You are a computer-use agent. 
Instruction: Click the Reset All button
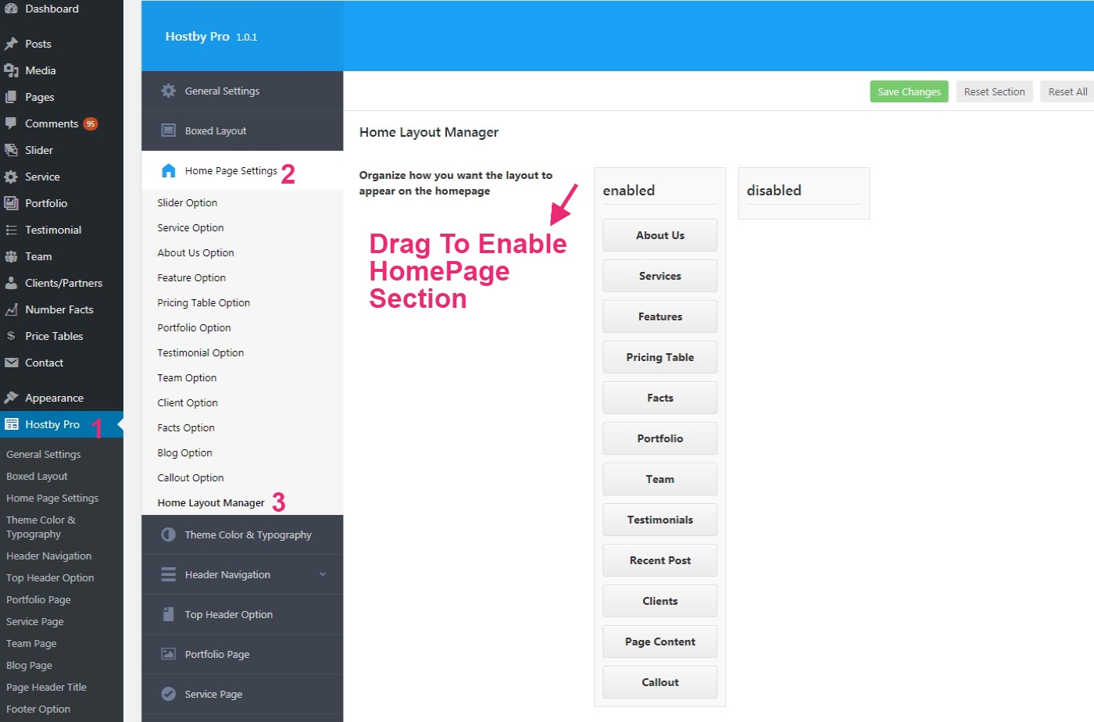1067,91
